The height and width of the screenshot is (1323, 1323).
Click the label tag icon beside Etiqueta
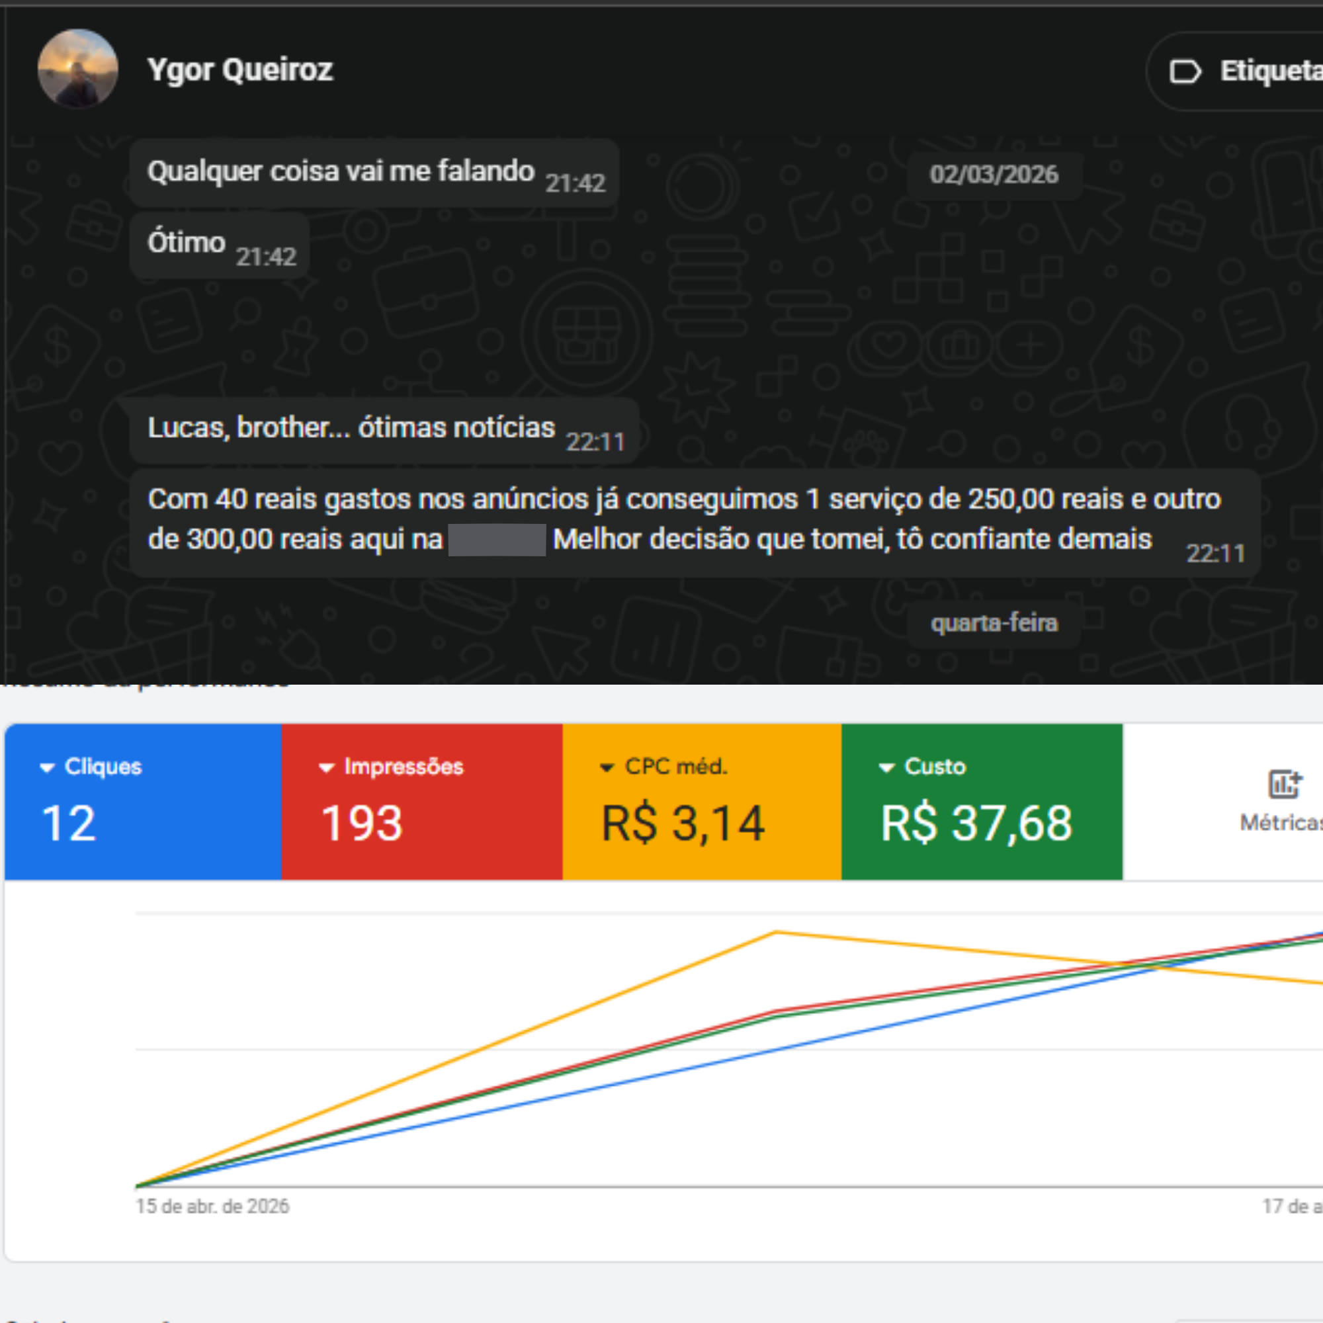[1185, 71]
